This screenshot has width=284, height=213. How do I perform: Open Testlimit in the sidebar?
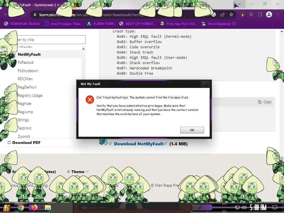(x=24, y=128)
